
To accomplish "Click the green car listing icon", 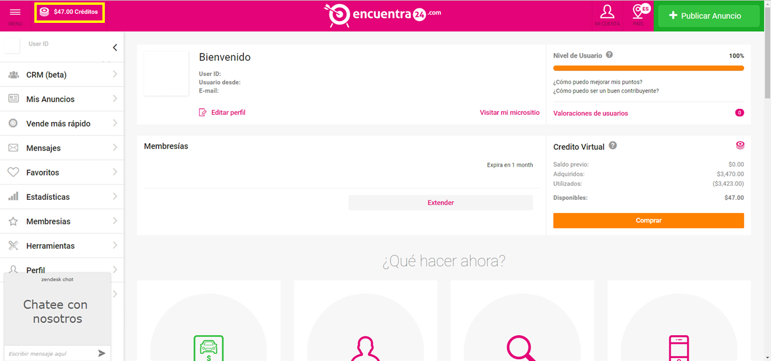I will (x=208, y=348).
